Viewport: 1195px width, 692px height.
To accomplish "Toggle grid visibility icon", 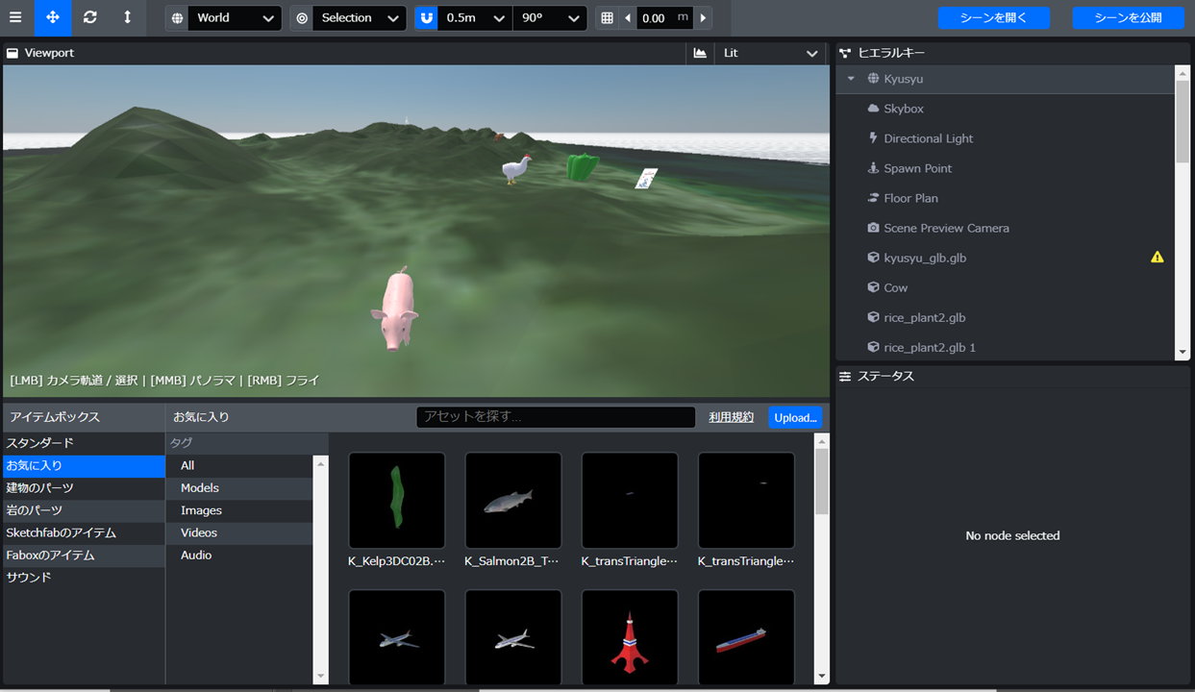I will [x=607, y=18].
